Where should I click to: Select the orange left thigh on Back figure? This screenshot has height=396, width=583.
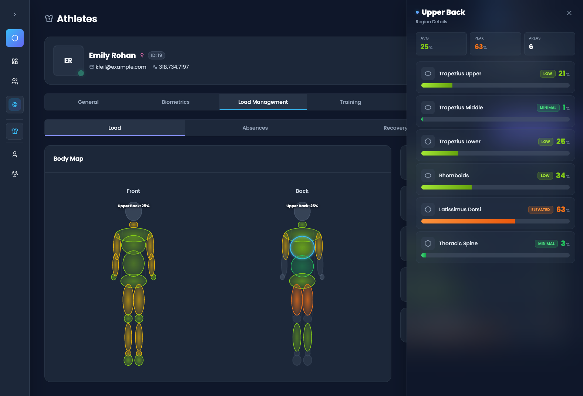[297, 300]
